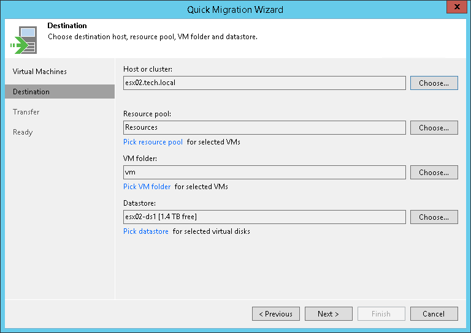471x333 pixels.
Task: Click the migration wizard server icon
Action: coord(23,40)
